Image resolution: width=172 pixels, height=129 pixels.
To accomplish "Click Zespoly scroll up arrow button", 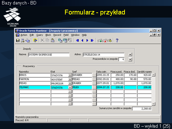I will point(130,54).
